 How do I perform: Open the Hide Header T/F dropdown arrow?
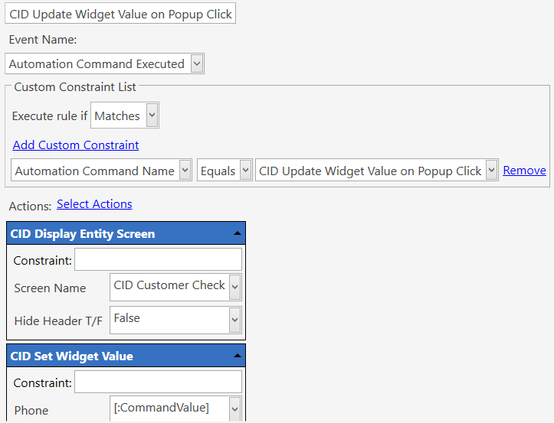pyautogui.click(x=235, y=320)
